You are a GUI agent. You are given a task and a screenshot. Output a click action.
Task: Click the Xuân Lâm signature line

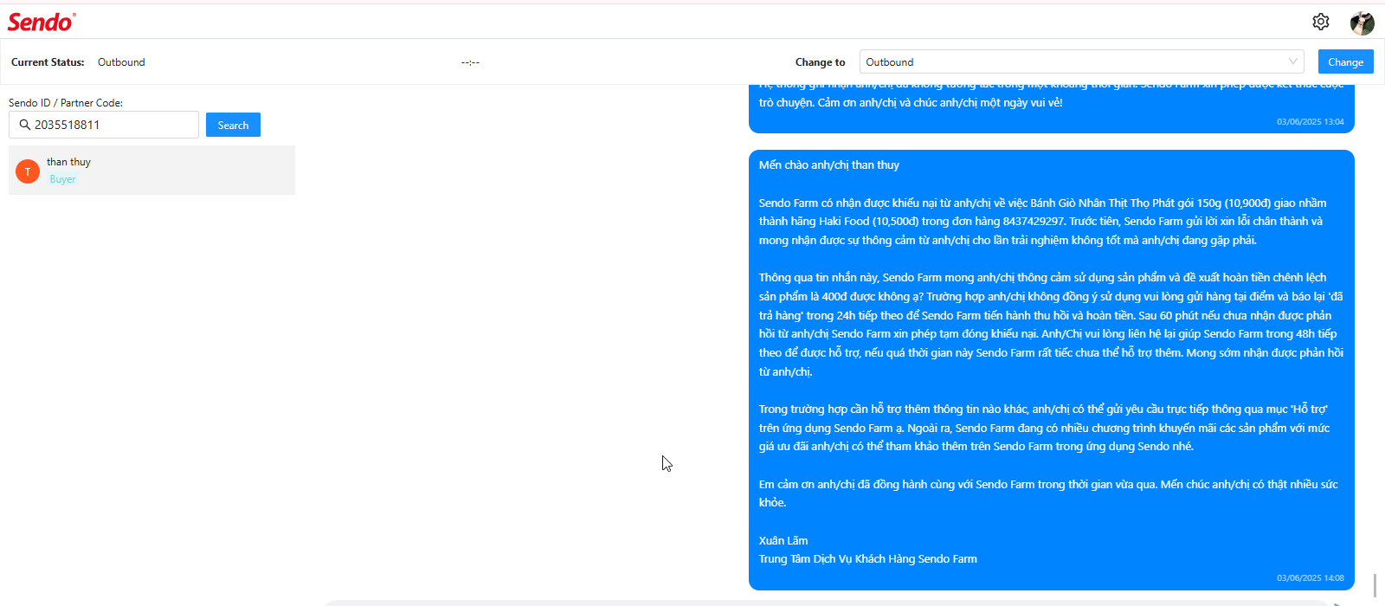pyautogui.click(x=783, y=540)
